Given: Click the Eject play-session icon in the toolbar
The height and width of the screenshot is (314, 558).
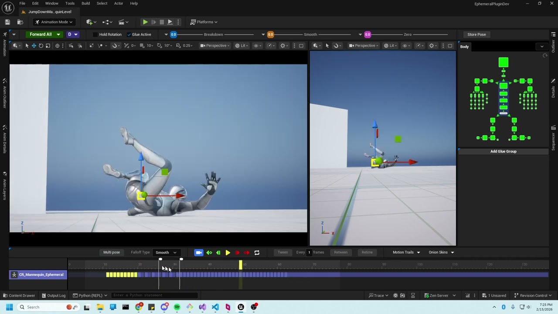Looking at the screenshot, I should point(170,22).
